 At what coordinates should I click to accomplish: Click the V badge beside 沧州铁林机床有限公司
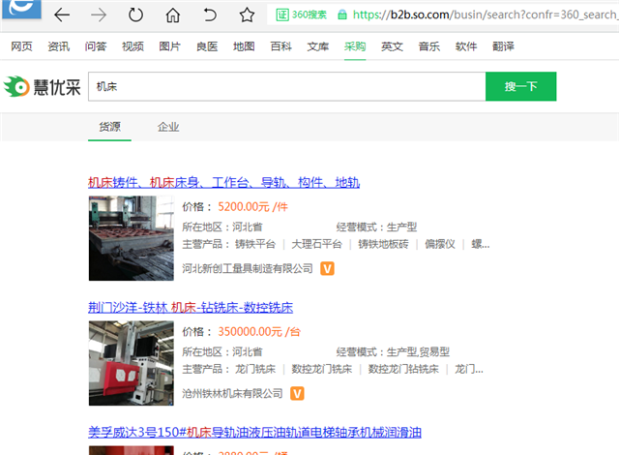tap(297, 393)
